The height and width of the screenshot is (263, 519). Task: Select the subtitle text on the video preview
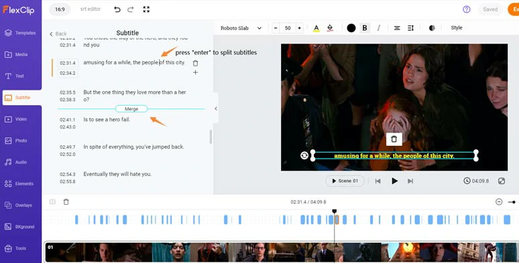(394, 156)
